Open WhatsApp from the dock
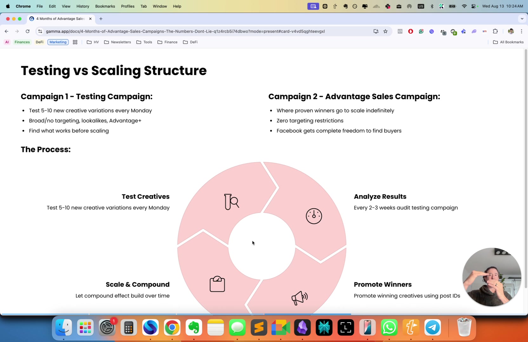 point(389,327)
